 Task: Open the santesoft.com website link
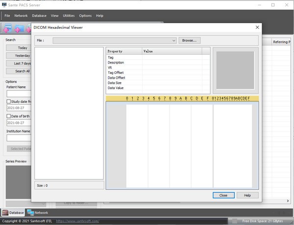click(77, 221)
